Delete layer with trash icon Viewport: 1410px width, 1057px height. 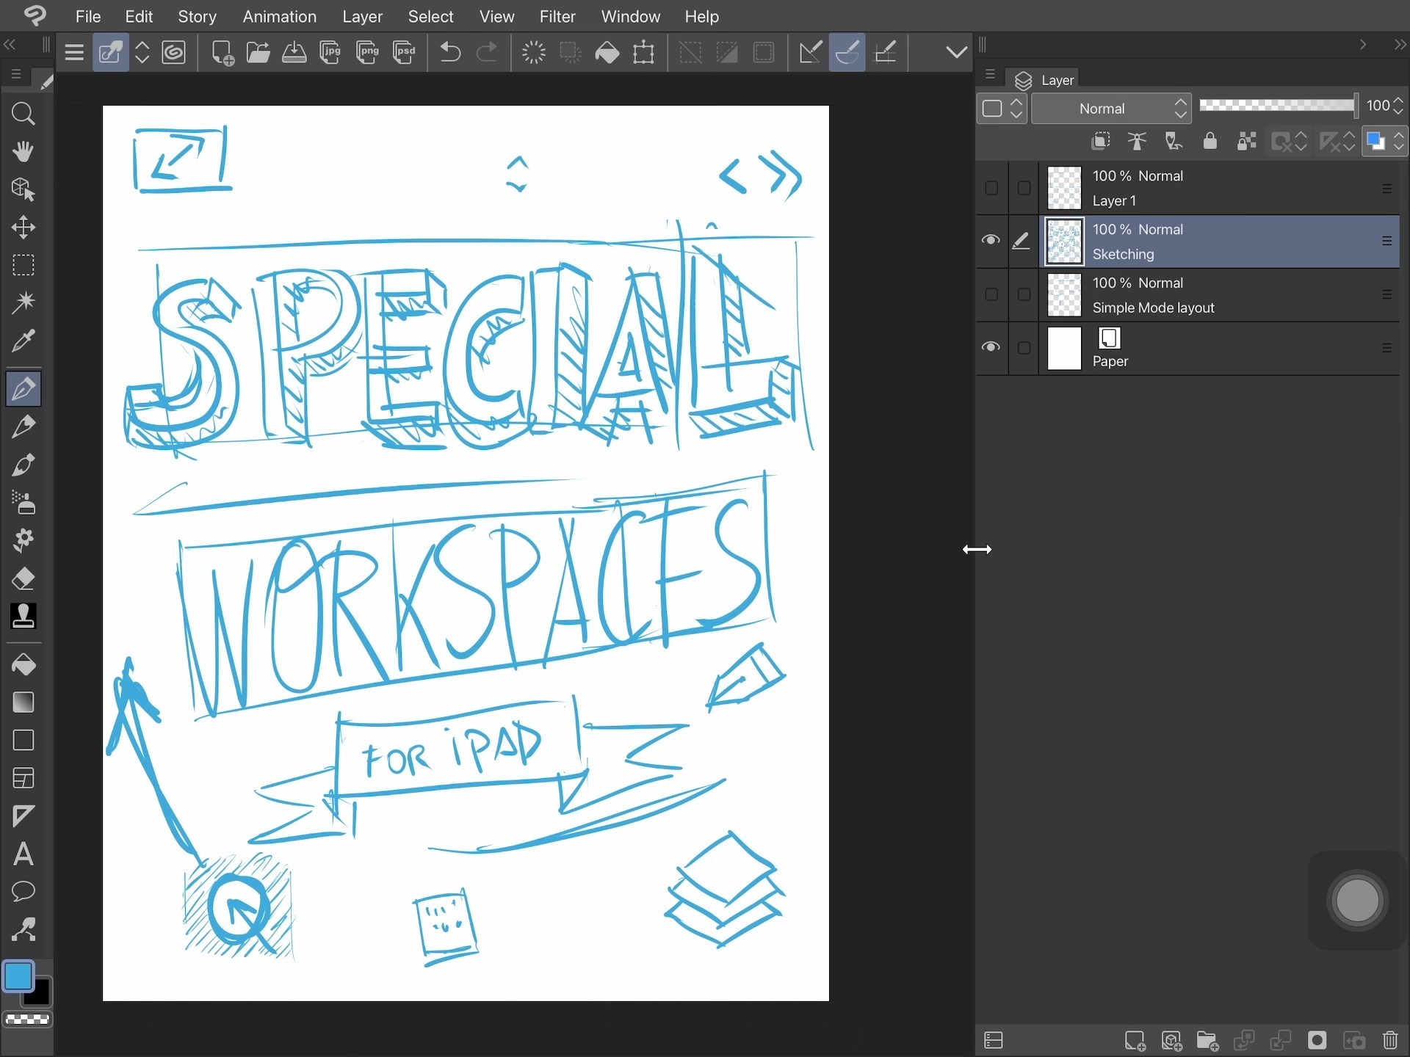(1390, 1040)
